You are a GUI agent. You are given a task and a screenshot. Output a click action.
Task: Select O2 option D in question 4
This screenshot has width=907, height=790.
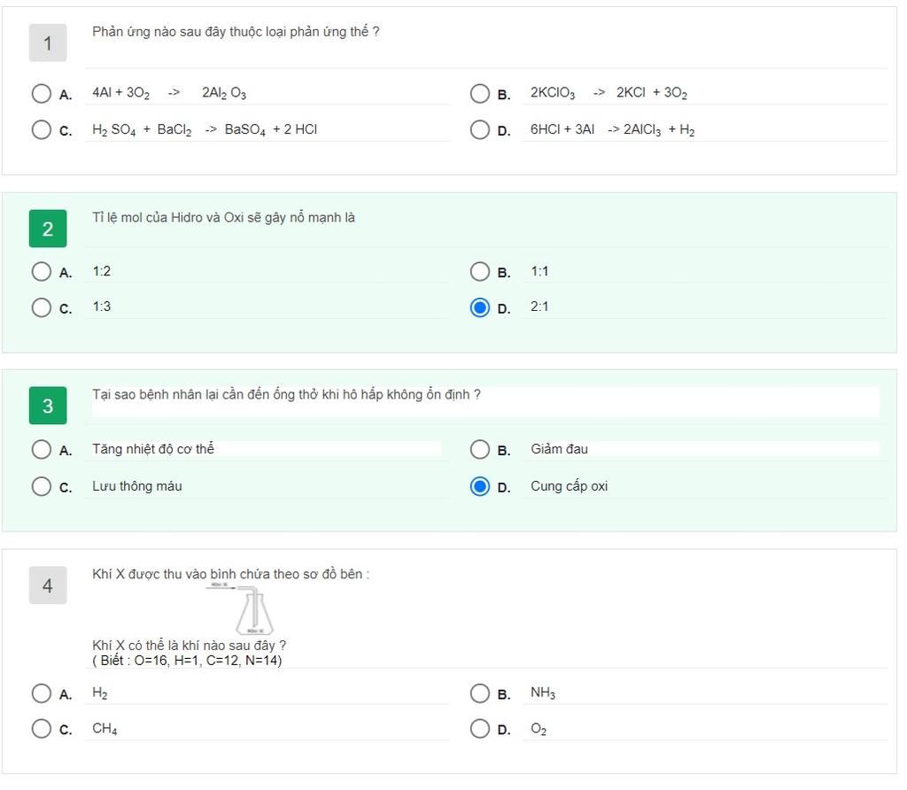pos(479,729)
